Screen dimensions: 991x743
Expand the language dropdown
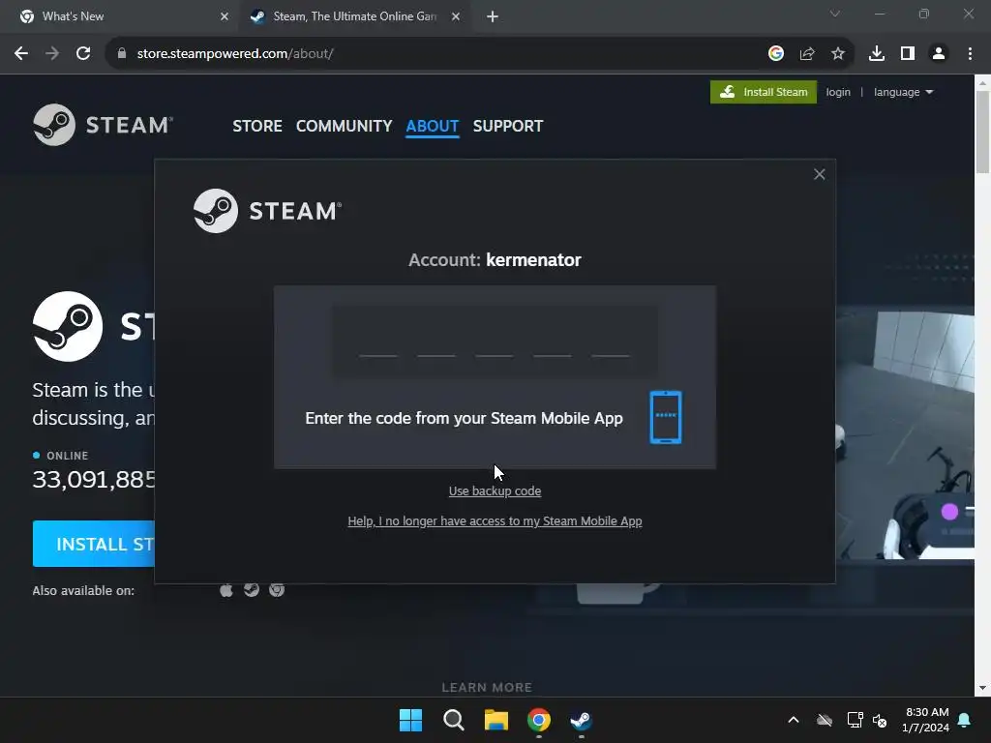(x=903, y=92)
